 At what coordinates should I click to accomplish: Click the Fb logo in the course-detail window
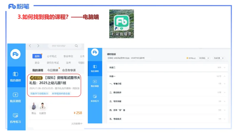click(95, 52)
